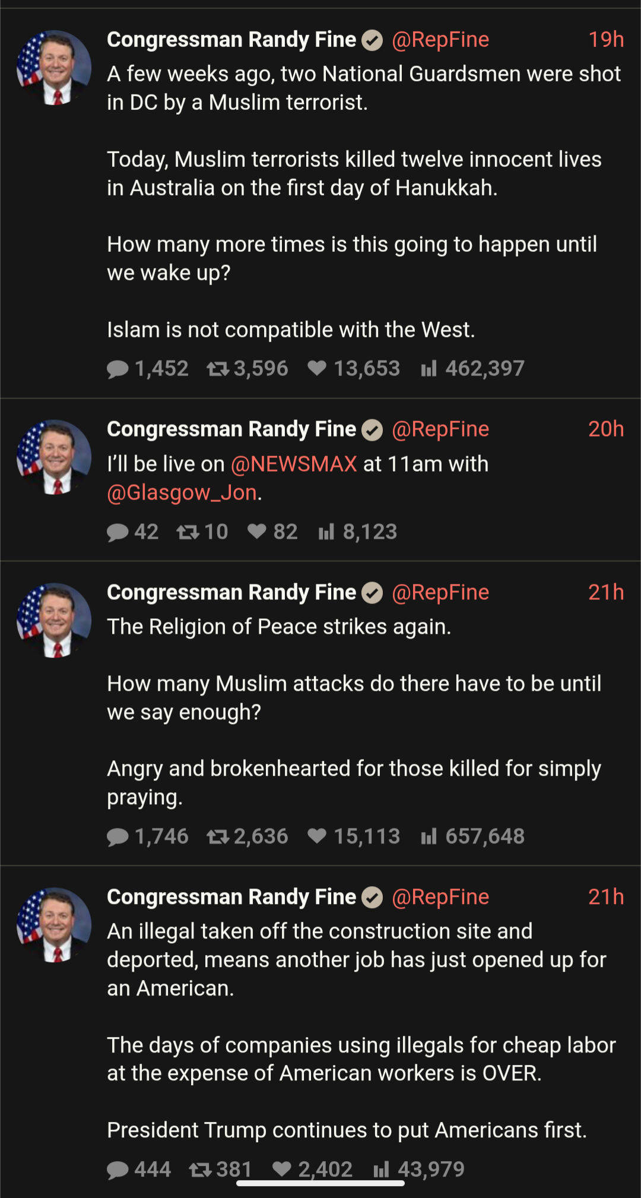
Task: Click the 19h timestamp link
Action: 605,40
